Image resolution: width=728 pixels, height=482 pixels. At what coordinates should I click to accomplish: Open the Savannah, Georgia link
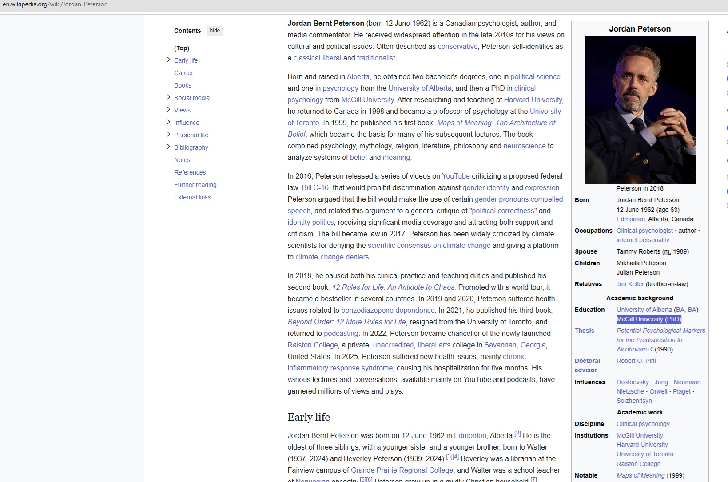(515, 345)
